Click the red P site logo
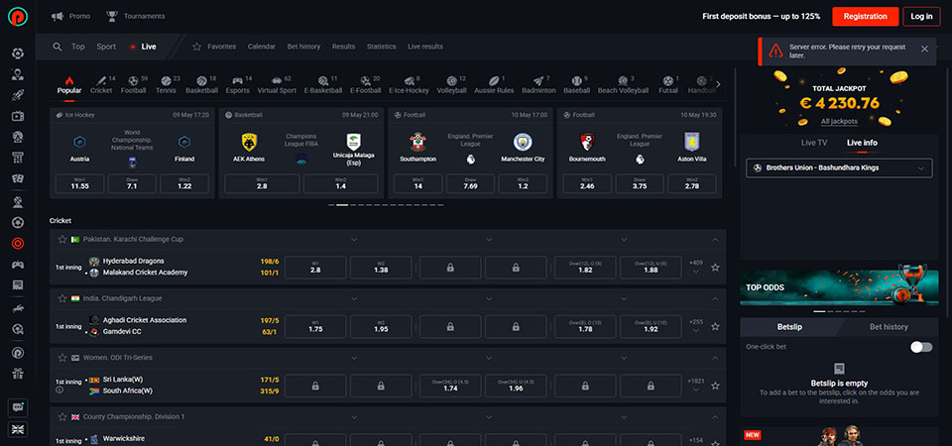This screenshot has width=952, height=446. coord(18,17)
